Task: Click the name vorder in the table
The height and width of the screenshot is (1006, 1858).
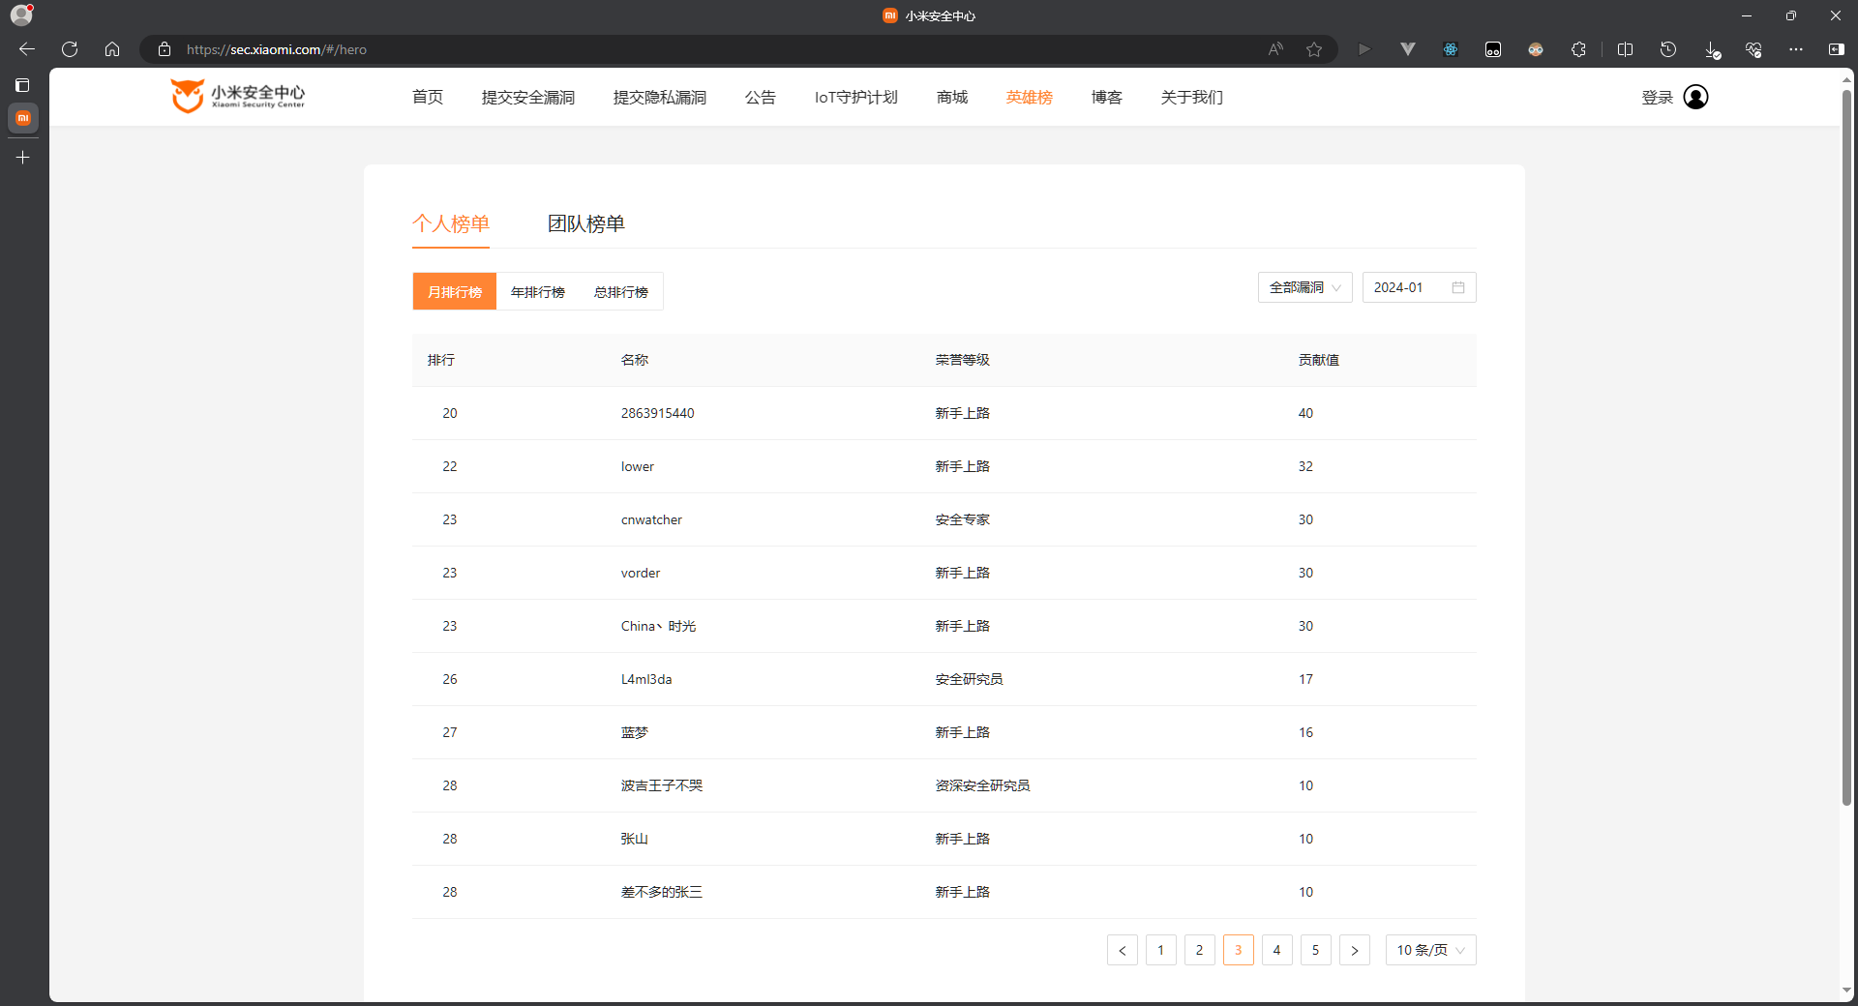Action: pos(641,573)
